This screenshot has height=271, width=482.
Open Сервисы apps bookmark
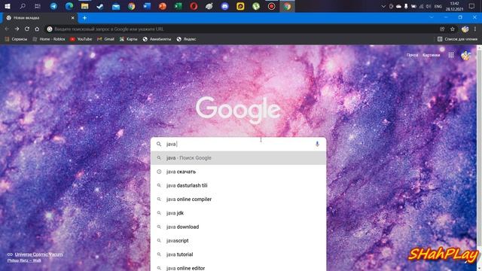pyautogui.click(x=16, y=39)
